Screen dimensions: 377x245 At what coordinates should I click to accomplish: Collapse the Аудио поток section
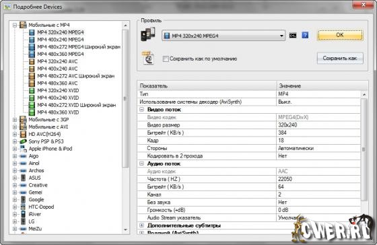[141, 164]
